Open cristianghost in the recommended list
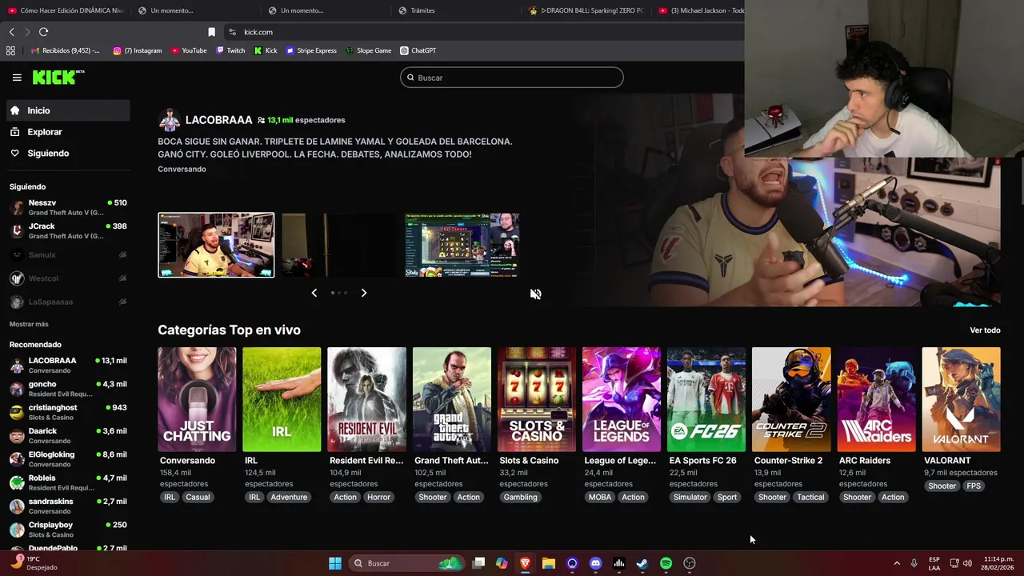The width and height of the screenshot is (1024, 576). (x=68, y=412)
